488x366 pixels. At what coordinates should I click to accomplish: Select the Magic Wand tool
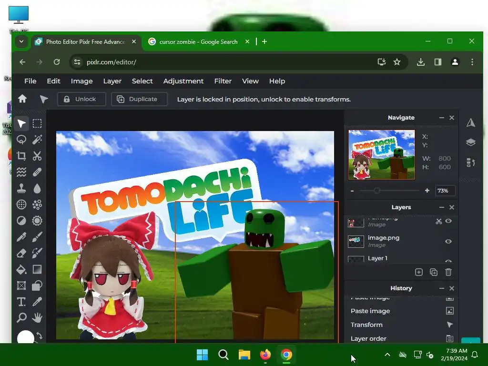point(37,140)
